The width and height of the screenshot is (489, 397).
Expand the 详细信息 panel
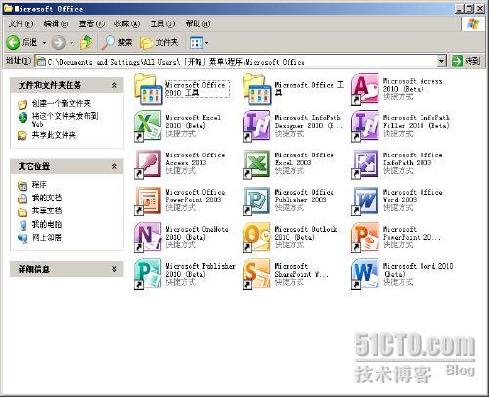coord(114,269)
